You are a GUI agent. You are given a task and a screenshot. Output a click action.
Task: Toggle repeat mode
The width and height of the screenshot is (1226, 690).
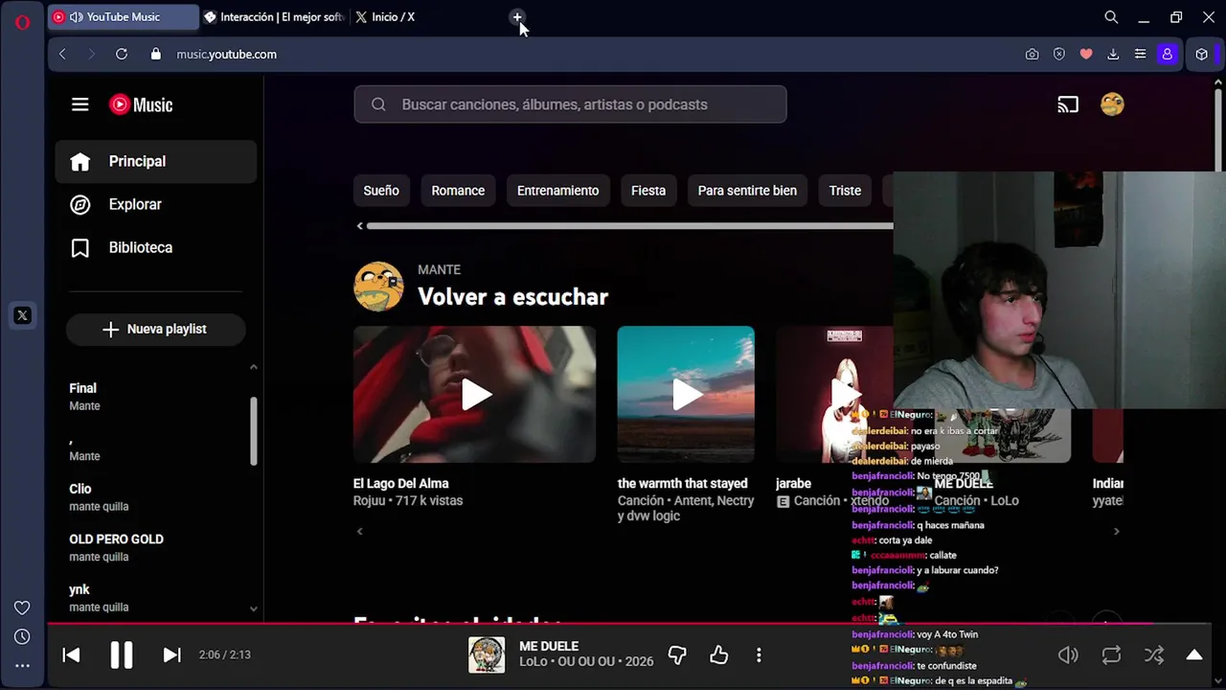1111,655
